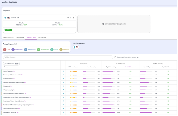Click the star icon in Piggy bank row
178x116 pixels.
click(63, 86)
